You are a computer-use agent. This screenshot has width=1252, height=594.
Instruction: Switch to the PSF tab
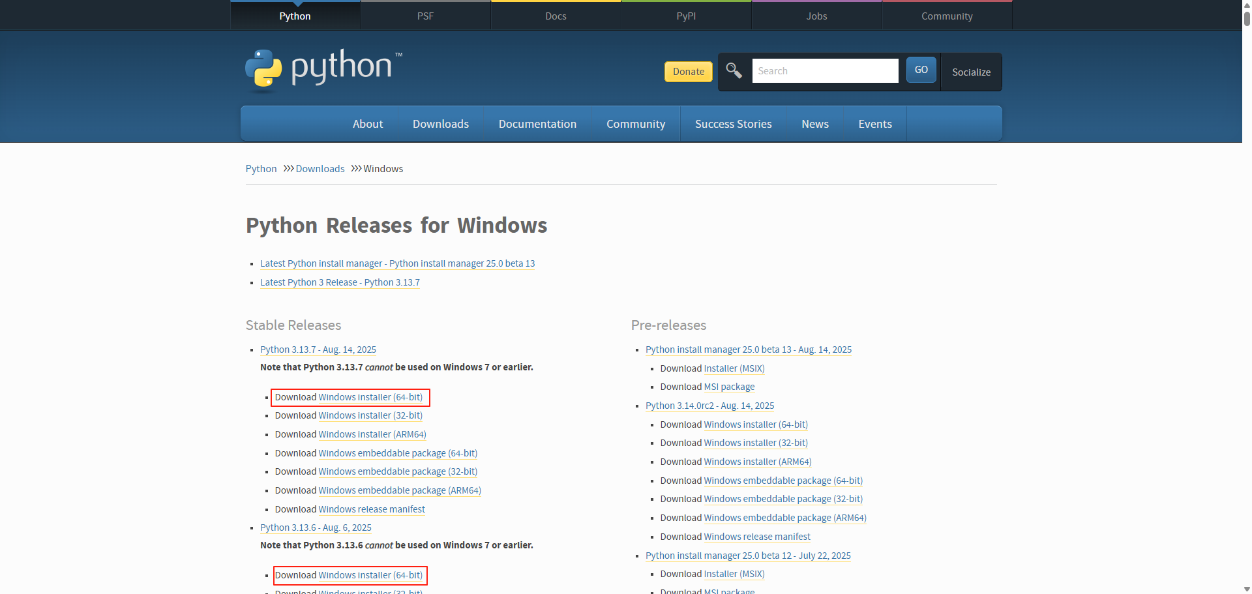click(x=425, y=16)
